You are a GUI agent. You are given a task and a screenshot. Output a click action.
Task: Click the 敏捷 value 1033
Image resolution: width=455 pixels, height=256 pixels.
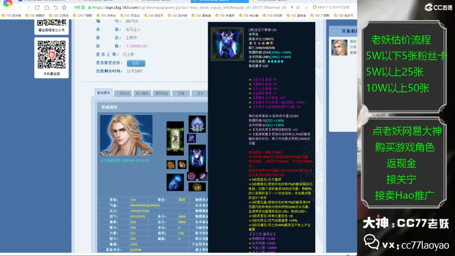click(134, 244)
